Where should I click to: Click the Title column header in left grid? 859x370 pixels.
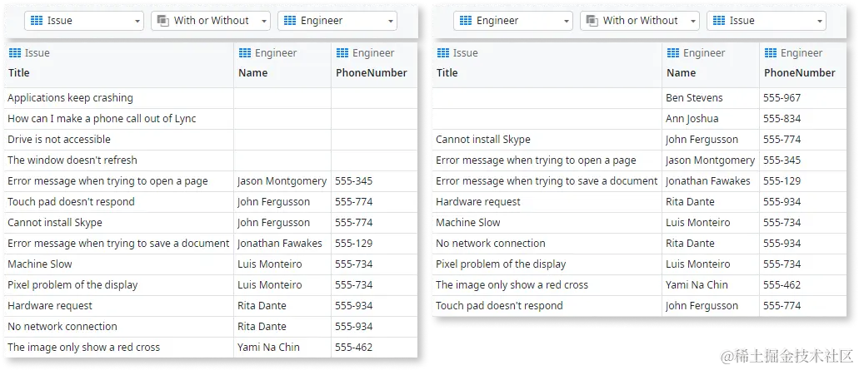(19, 73)
